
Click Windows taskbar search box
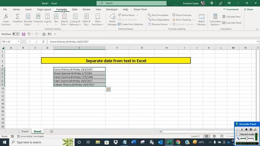point(41,142)
